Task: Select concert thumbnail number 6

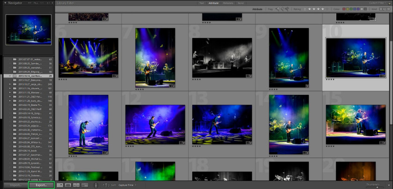Action: (x=88, y=57)
